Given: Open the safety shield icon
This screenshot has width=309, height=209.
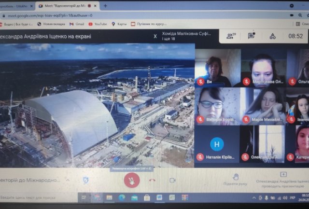Looking at the screenshot, I should (86, 180).
